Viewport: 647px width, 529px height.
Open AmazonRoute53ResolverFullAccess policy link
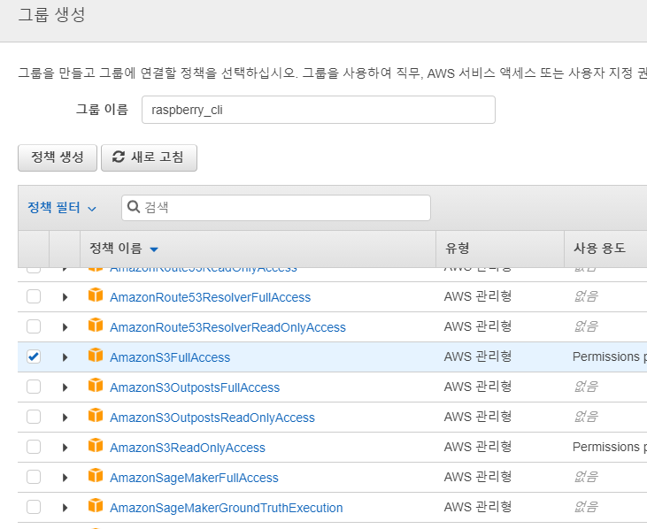(x=210, y=297)
